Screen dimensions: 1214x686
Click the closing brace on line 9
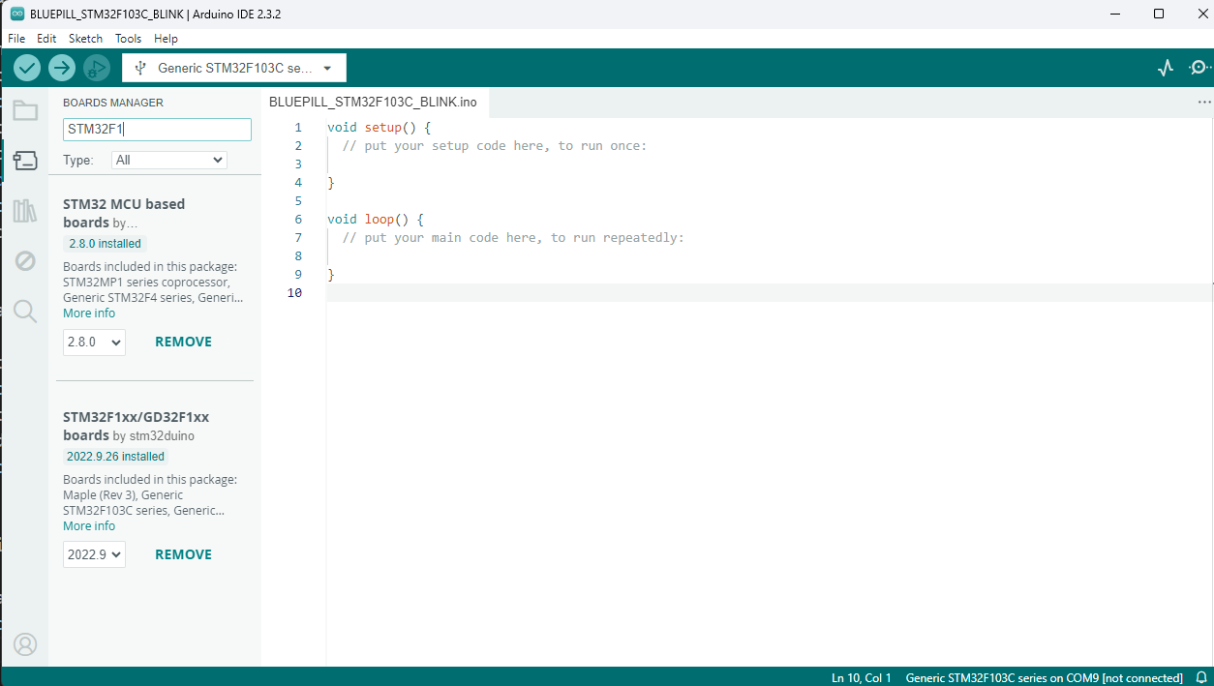[x=331, y=274]
